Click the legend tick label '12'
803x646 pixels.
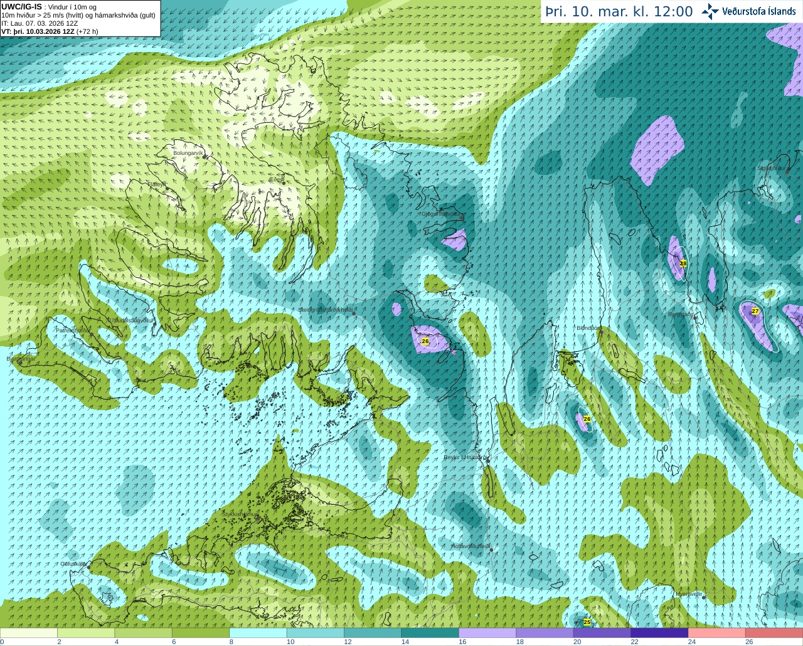346,642
